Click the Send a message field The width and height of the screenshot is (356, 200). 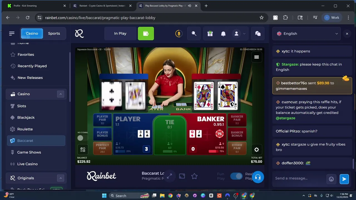click(300, 178)
